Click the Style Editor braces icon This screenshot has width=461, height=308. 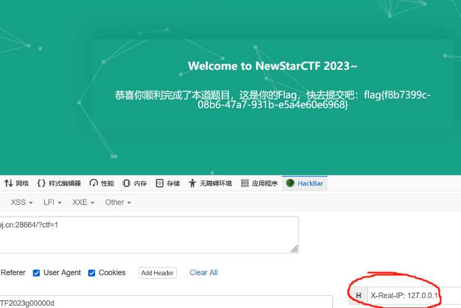pyautogui.click(x=42, y=183)
